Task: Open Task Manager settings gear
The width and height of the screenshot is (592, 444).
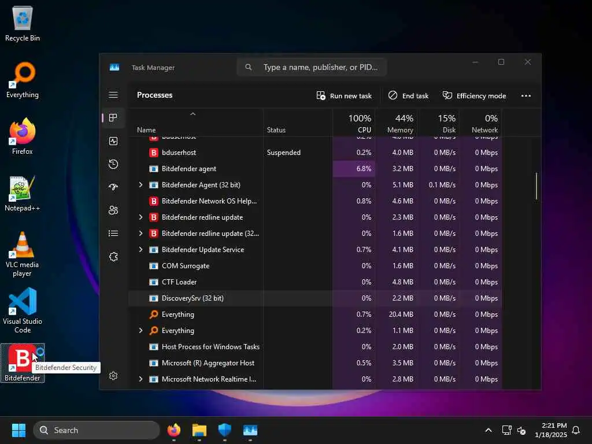Action: (113, 376)
